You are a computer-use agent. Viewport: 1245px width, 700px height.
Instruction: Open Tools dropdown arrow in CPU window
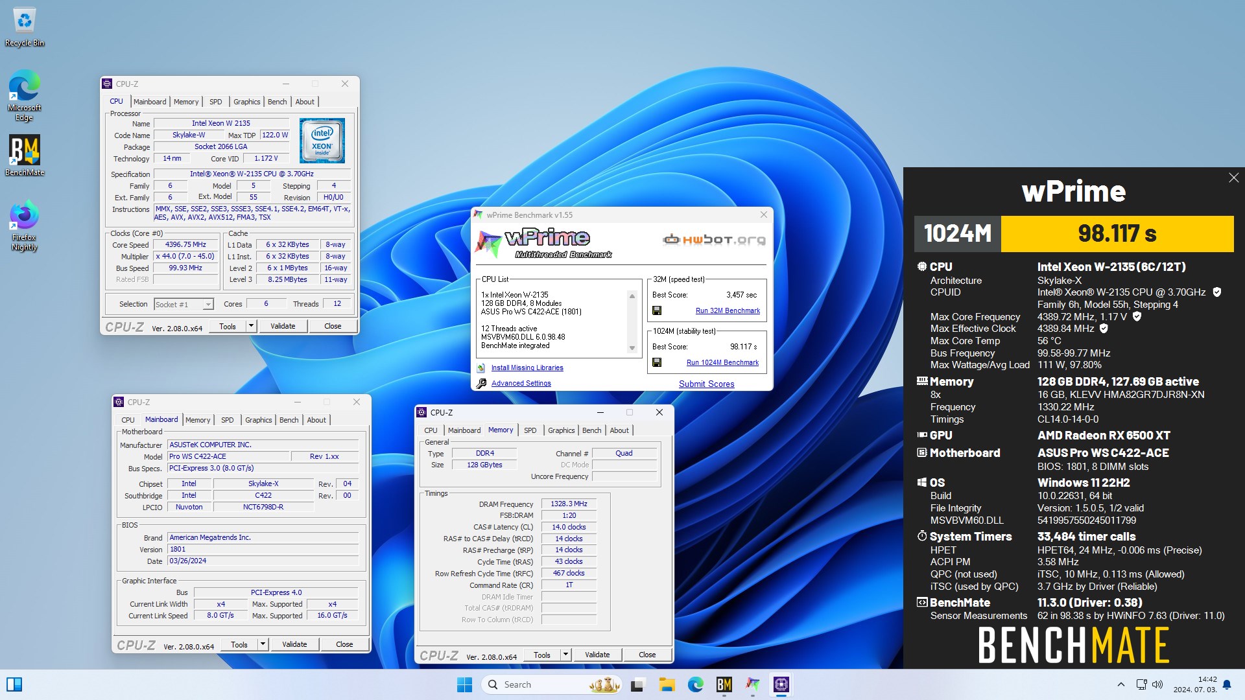(x=251, y=326)
